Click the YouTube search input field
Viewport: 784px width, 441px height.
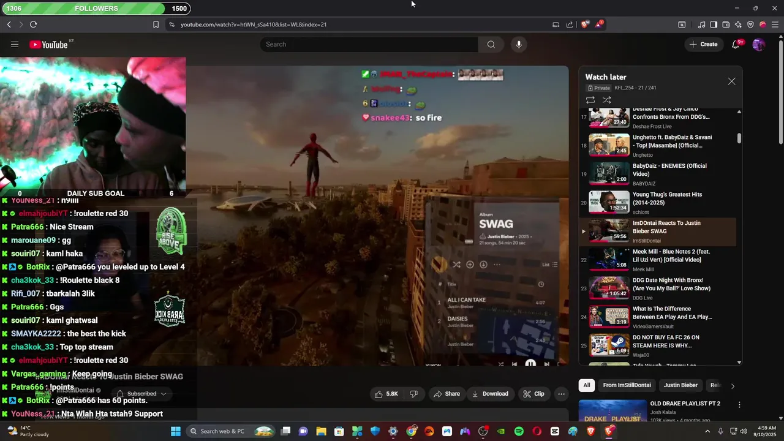tap(369, 44)
